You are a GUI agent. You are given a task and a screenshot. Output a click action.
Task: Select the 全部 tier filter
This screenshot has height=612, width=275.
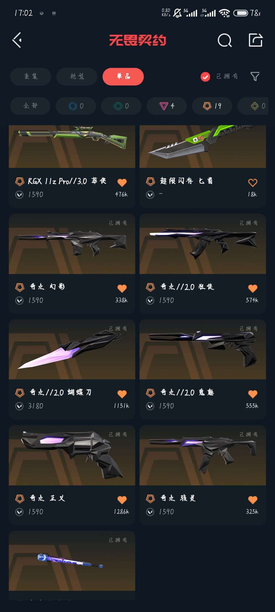coord(30,106)
